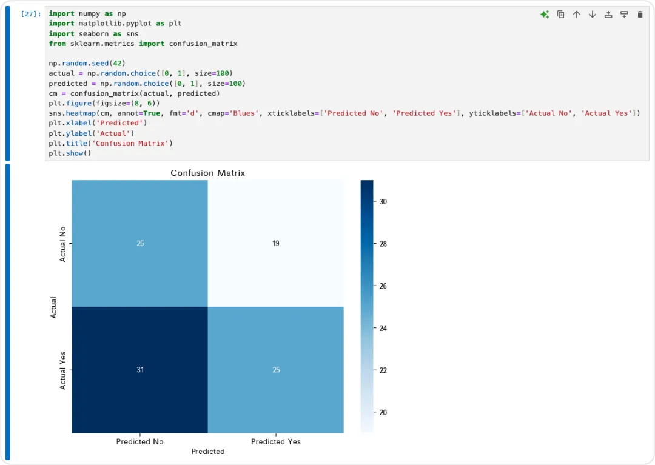The height and width of the screenshot is (465, 655).
Task: Click the 'actual = np.random.choice' line
Action: [x=141, y=73]
